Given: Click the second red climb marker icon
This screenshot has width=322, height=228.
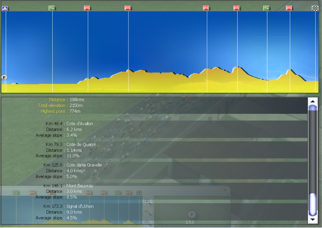Looking at the screenshot, I should coord(128,8).
